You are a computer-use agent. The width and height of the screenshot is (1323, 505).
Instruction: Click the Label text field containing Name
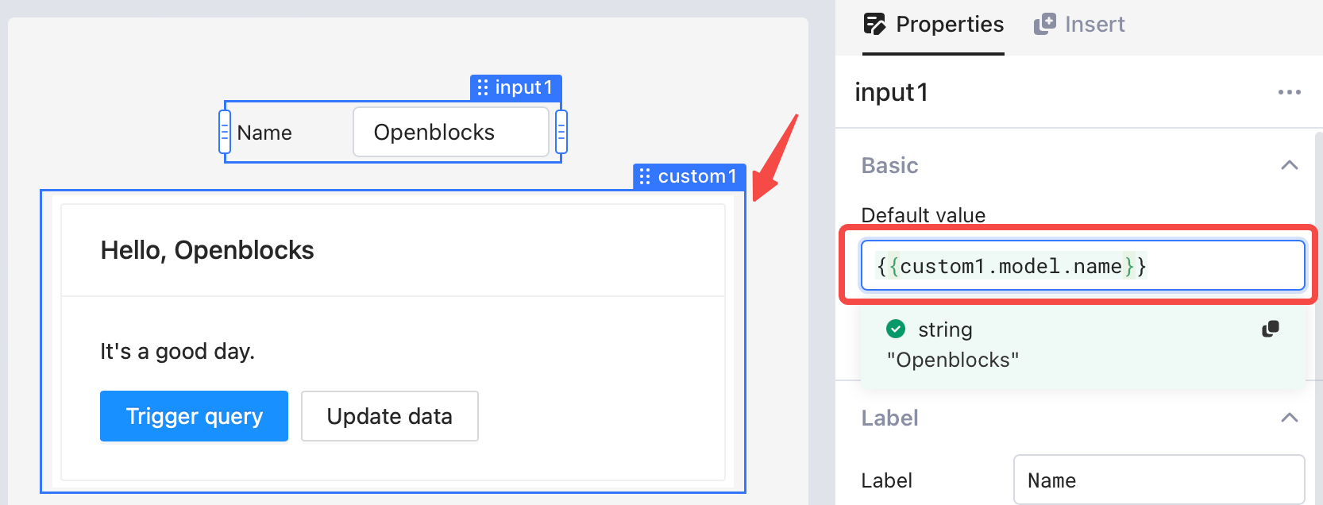(1159, 480)
